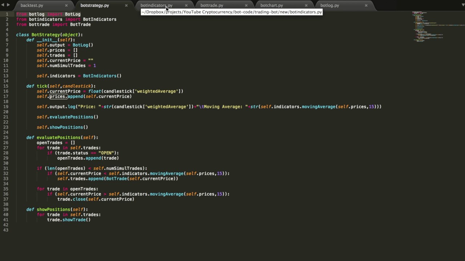The width and height of the screenshot is (465, 261).
Task: Switch to the backtest.py tab
Action: coord(32,5)
